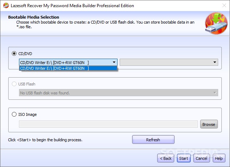Screen dimensions: 230x167
Task: Click the Lazesoft app icon in title bar
Action: click(x=5, y=5)
